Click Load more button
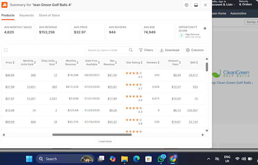This screenshot has width=258, height=165. pos(105,141)
